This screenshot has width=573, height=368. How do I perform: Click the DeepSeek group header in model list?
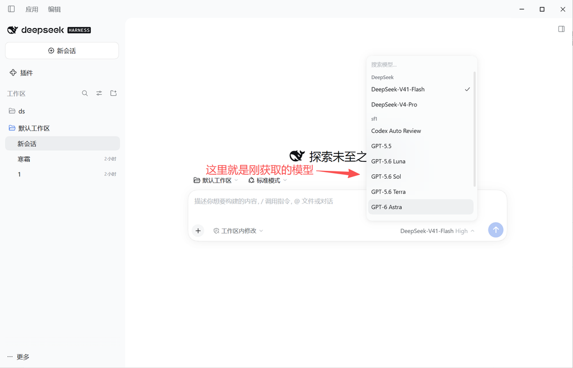(382, 77)
